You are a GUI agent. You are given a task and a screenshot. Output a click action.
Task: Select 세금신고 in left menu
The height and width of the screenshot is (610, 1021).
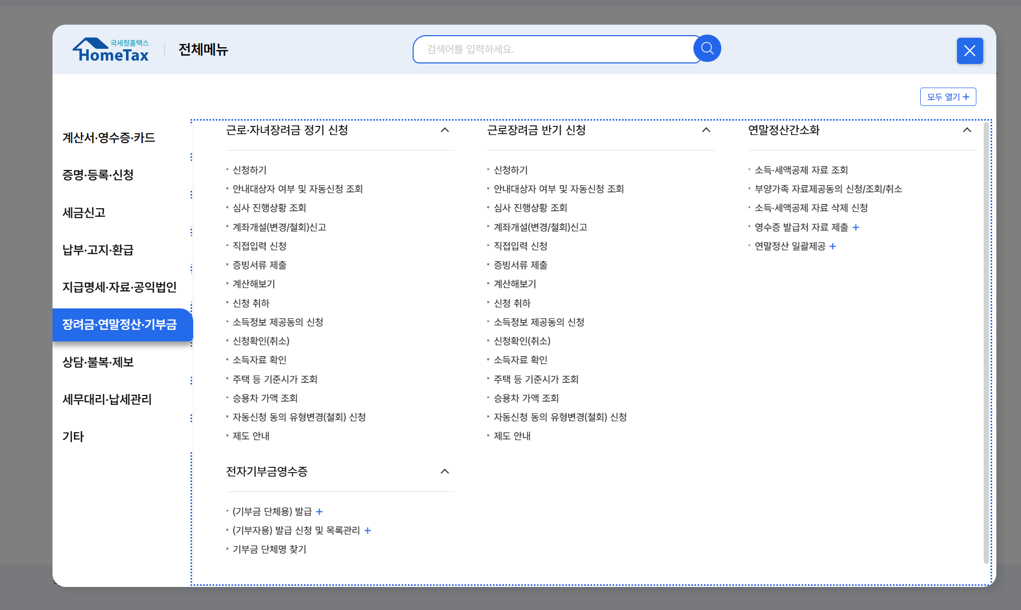[84, 212]
